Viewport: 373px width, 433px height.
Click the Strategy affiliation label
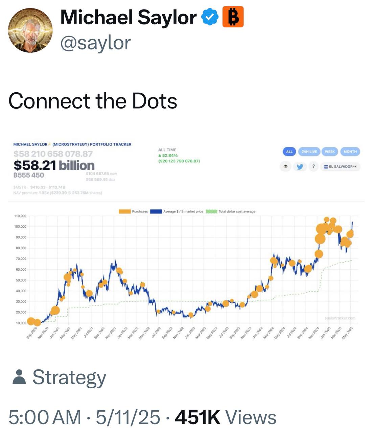pyautogui.click(x=69, y=377)
